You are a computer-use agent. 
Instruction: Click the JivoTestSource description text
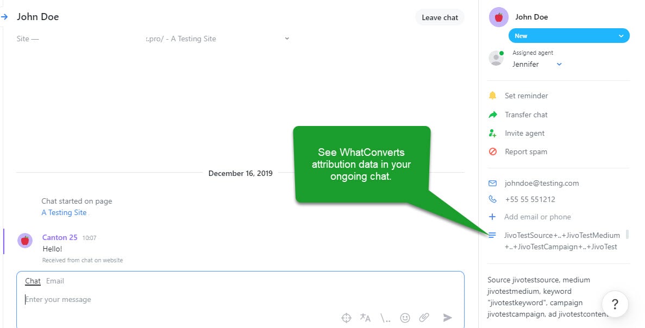pyautogui.click(x=562, y=241)
